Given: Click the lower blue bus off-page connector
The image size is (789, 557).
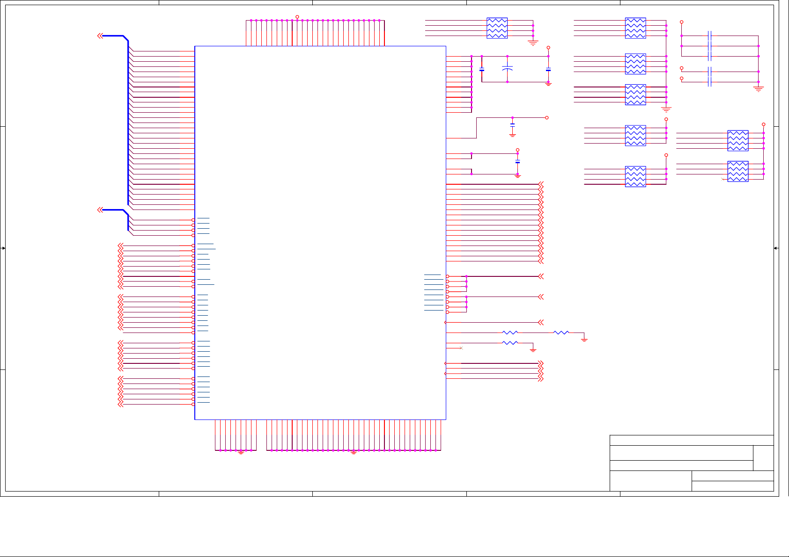Looking at the screenshot, I should point(100,210).
